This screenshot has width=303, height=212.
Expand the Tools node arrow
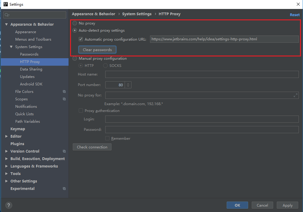tap(6, 174)
